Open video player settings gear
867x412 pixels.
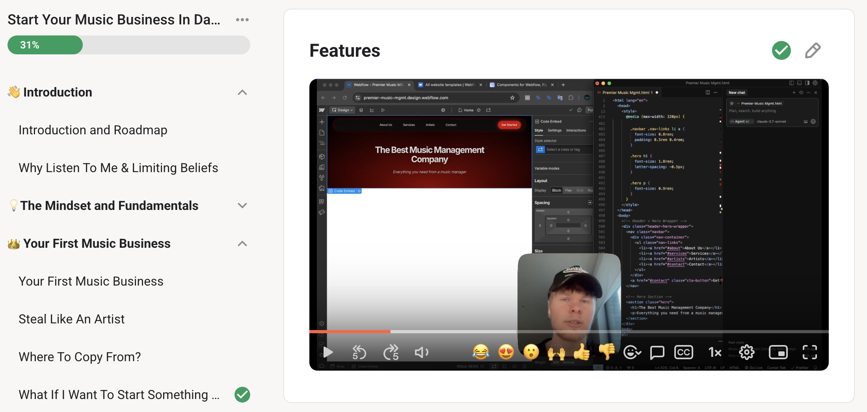click(746, 352)
